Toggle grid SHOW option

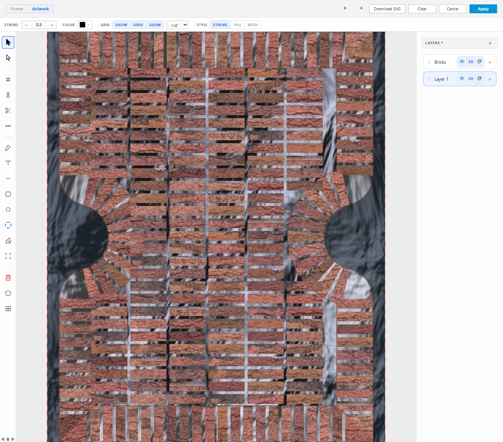coord(121,25)
